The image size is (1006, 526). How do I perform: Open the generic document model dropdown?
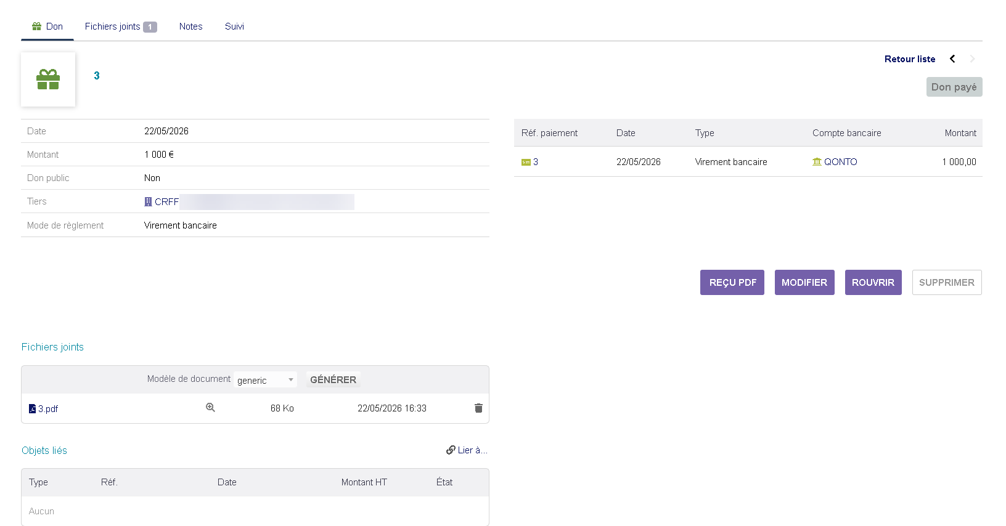click(x=265, y=380)
